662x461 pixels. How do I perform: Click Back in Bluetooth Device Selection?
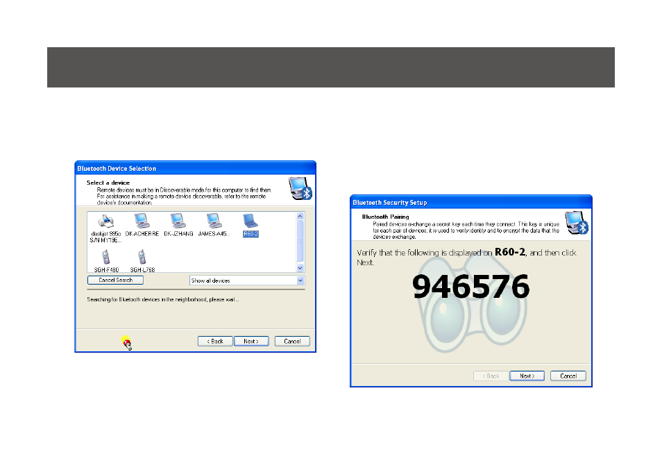215,342
